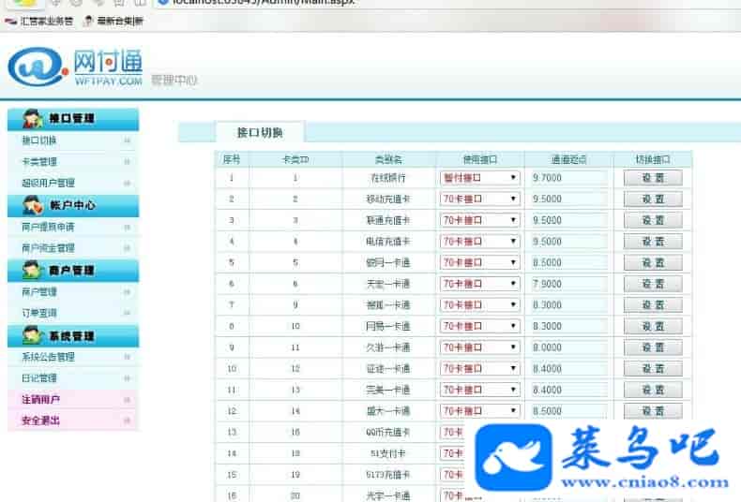Click the 商户管理 section avatar icon
741x502 pixels.
coord(33,270)
